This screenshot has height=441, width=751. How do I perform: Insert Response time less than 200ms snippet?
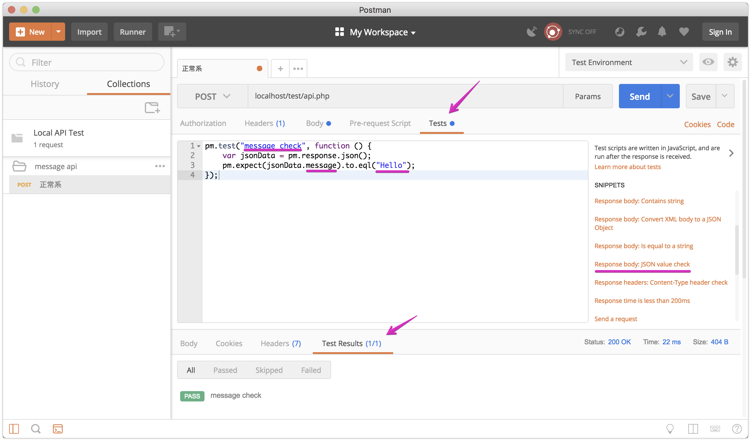pos(642,301)
